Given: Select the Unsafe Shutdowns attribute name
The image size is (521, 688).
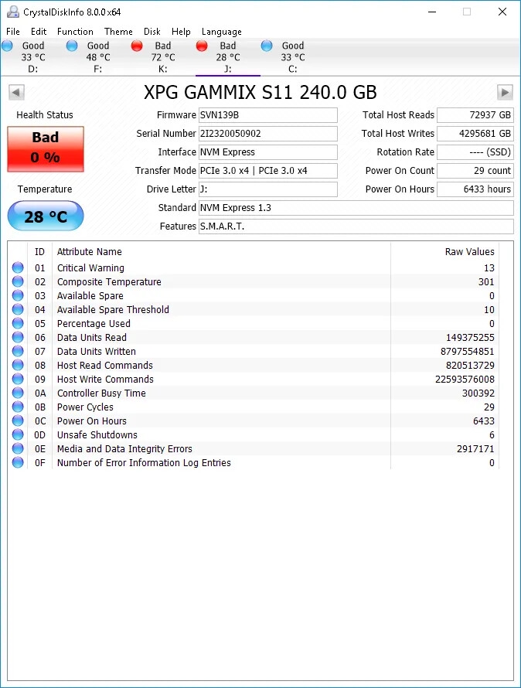Looking at the screenshot, I should (97, 434).
